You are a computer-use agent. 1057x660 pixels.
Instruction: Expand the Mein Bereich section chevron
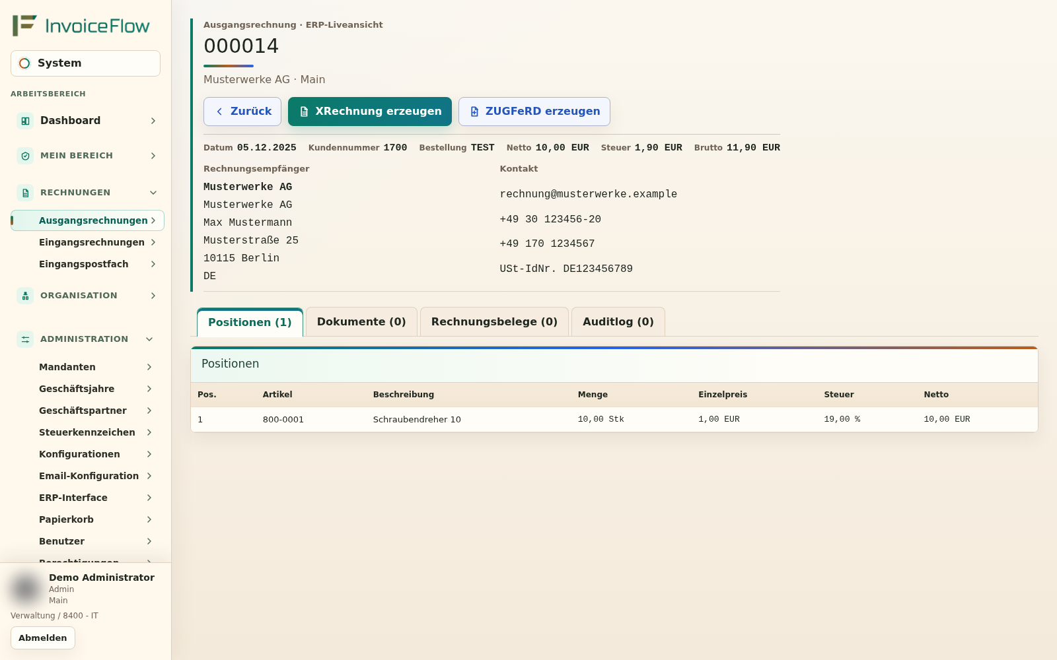[x=153, y=156]
